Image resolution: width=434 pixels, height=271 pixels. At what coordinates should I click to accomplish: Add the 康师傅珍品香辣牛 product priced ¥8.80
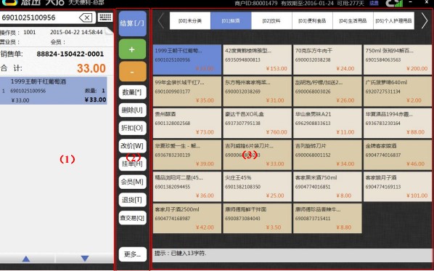point(327,219)
